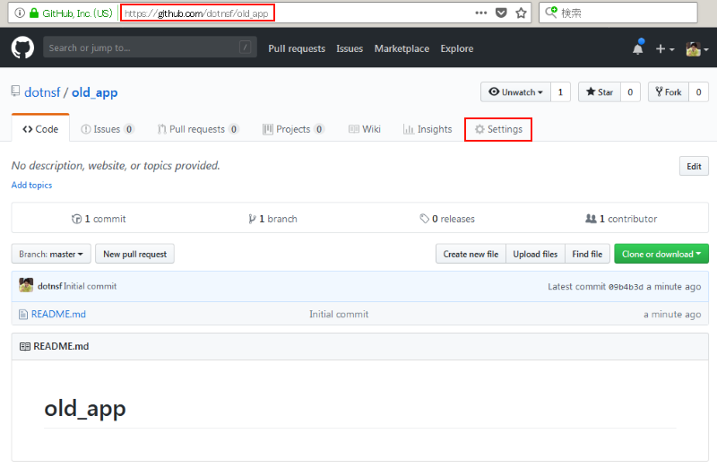Click the old_app repository name link
The image size is (717, 468).
click(x=95, y=92)
